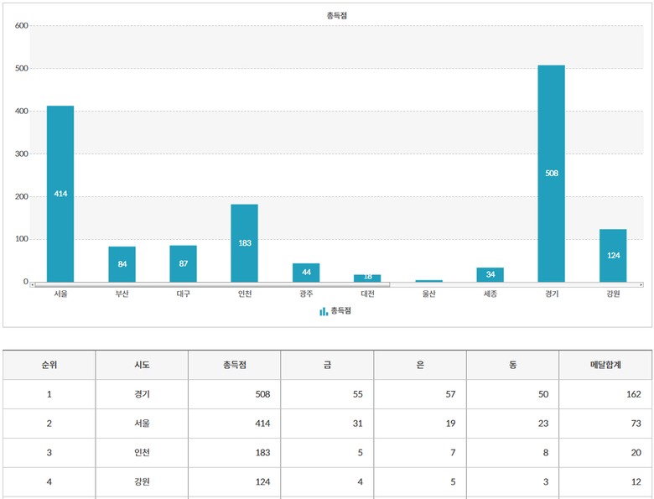The width and height of the screenshot is (654, 499).
Task: Sort table by 순위 column header
Action: click(49, 366)
